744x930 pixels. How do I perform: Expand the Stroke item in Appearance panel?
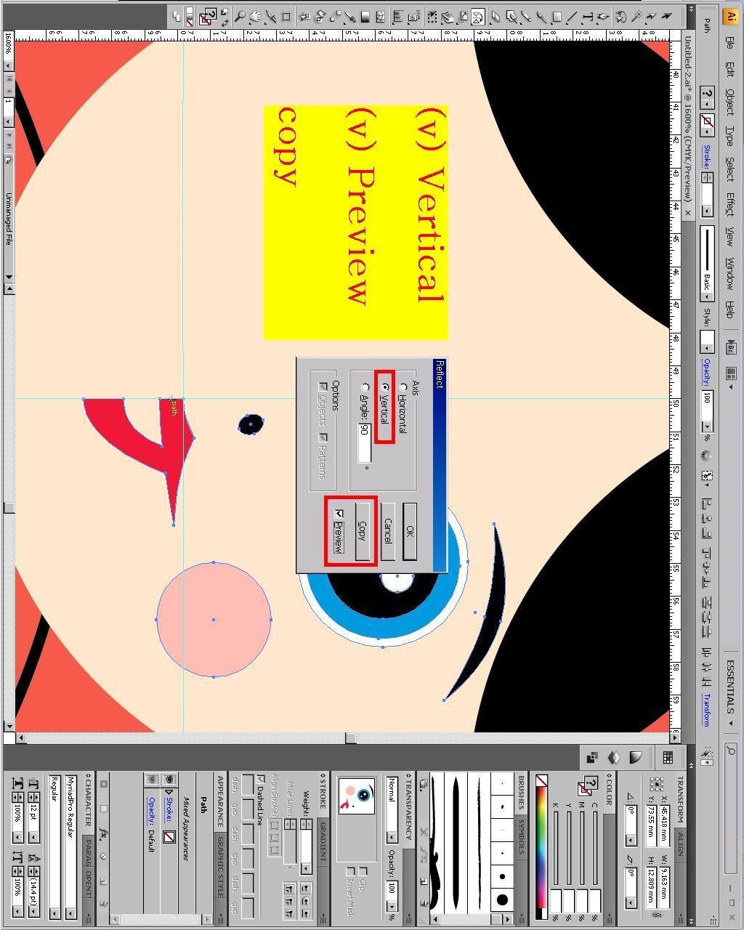[169, 792]
